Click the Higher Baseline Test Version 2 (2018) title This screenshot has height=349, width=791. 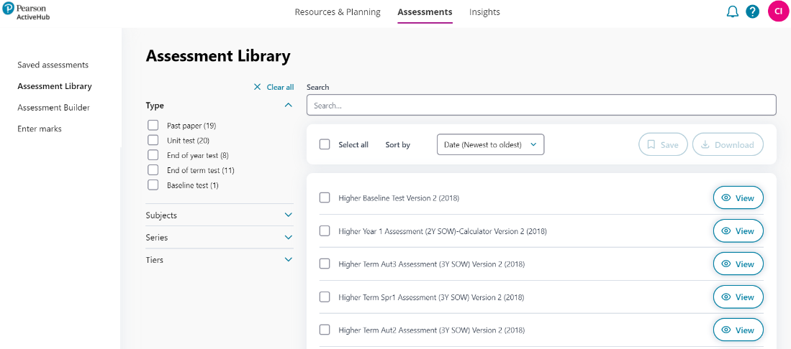click(399, 198)
